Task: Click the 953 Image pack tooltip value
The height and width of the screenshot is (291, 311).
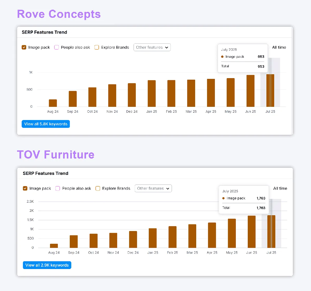Action: pyautogui.click(x=261, y=57)
